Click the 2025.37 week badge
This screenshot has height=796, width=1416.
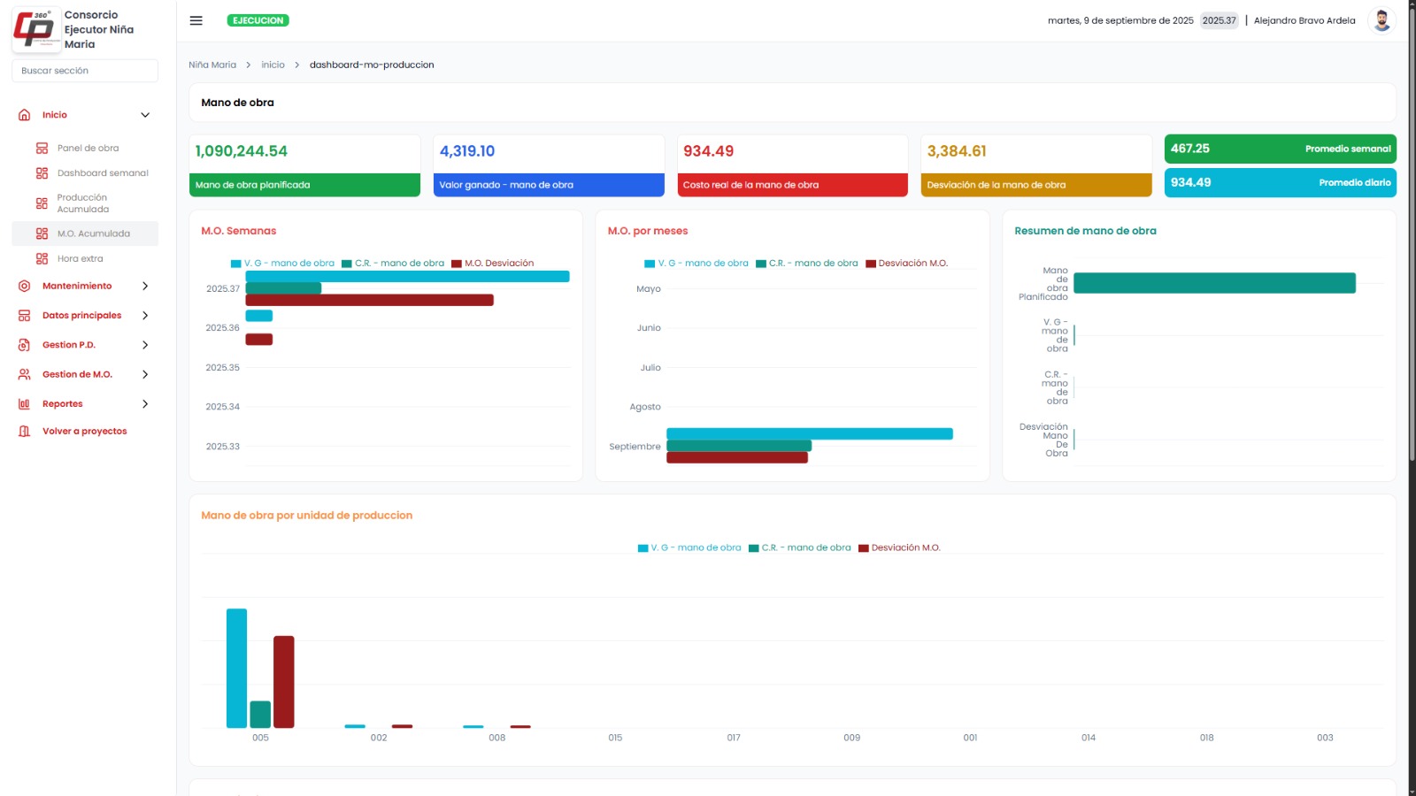[1219, 20]
